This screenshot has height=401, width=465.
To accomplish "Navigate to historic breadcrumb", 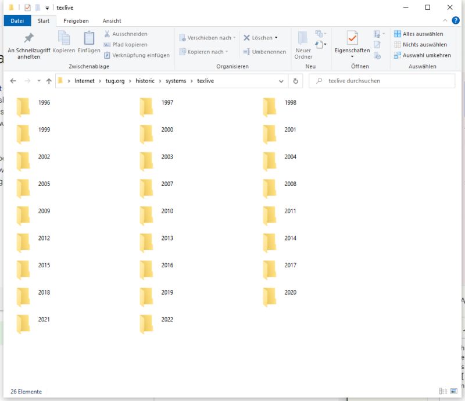I will click(145, 81).
